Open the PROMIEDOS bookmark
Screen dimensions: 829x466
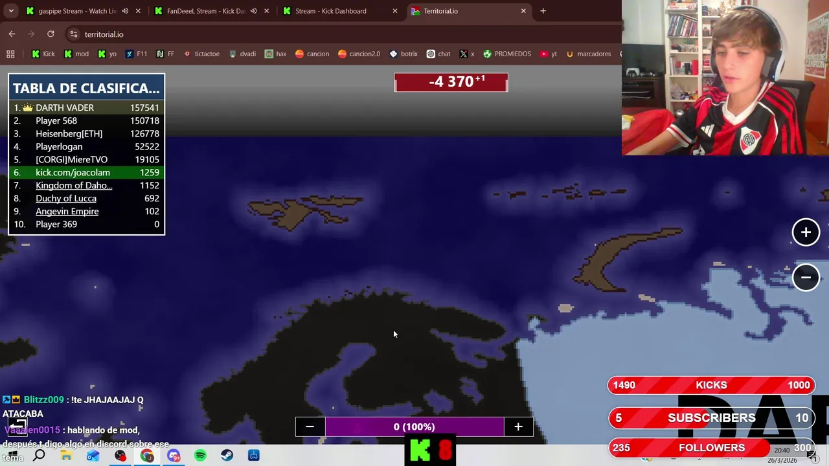(506, 54)
